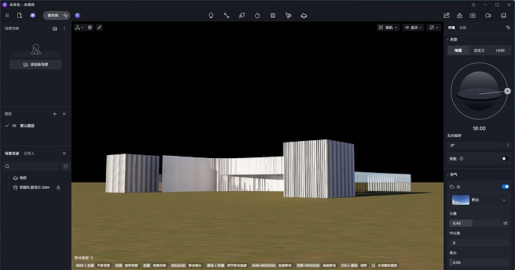Toggle the 焦散 caustics switch

505,159
